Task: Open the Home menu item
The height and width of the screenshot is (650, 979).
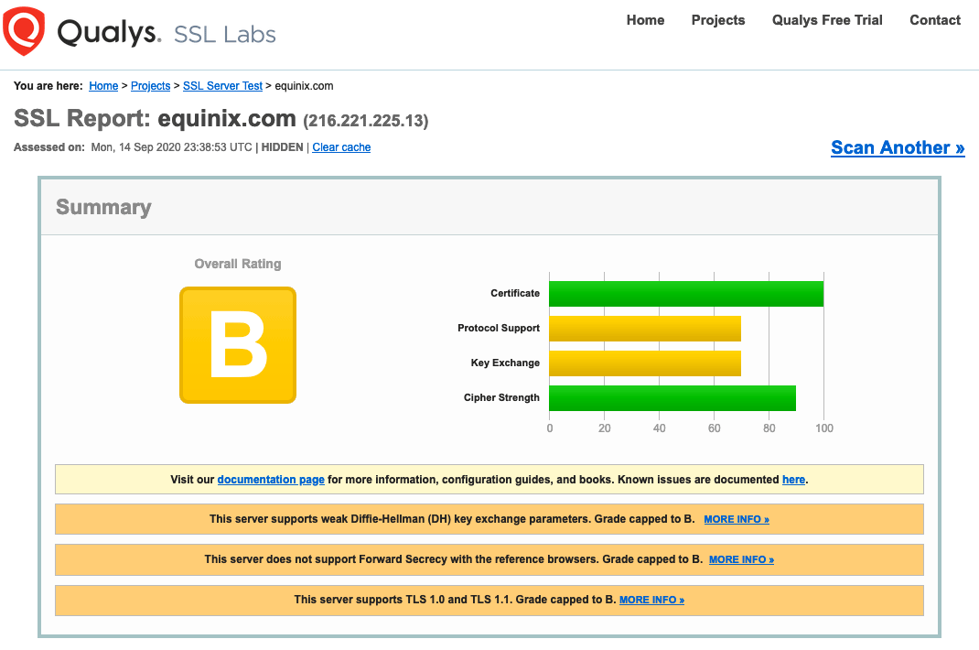Action: [646, 20]
